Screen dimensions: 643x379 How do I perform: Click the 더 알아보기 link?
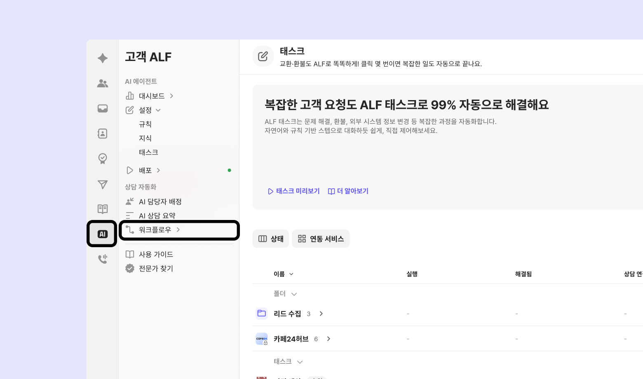(x=348, y=191)
